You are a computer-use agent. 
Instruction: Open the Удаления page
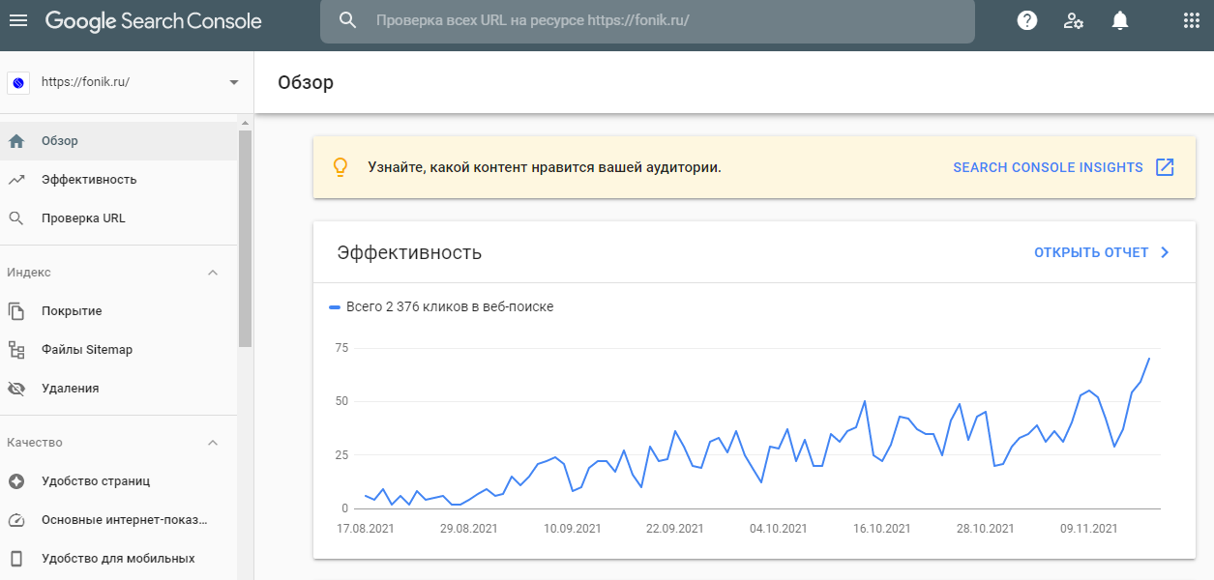119,389
